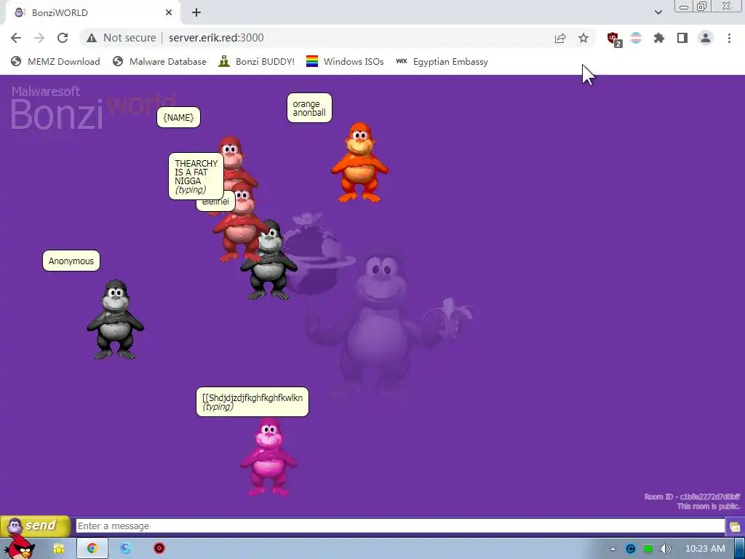Image resolution: width=745 pixels, height=559 pixels.
Task: Open the uBlock Origin extension icon
Action: tap(614, 39)
